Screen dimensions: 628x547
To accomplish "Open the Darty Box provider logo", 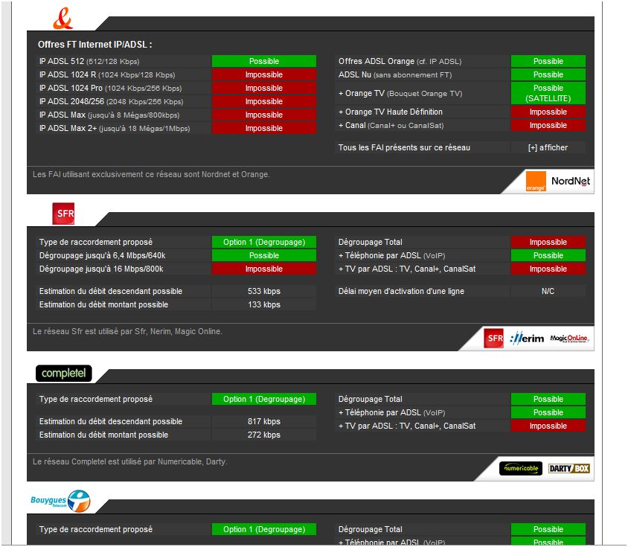I will pyautogui.click(x=568, y=468).
